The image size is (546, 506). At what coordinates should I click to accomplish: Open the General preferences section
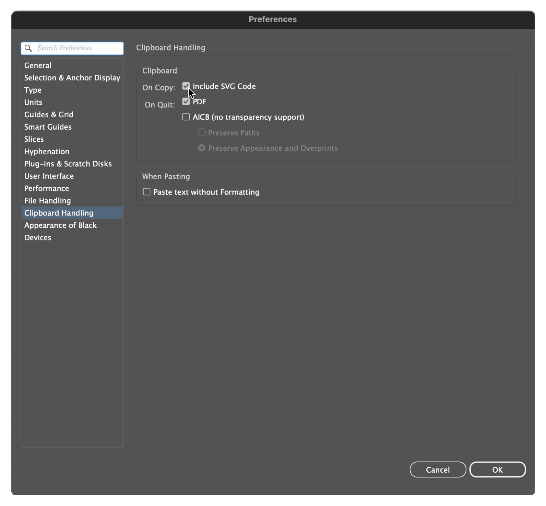pos(38,65)
